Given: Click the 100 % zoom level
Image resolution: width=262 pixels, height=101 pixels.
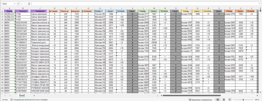Looking at the screenshot, I should (257, 100).
